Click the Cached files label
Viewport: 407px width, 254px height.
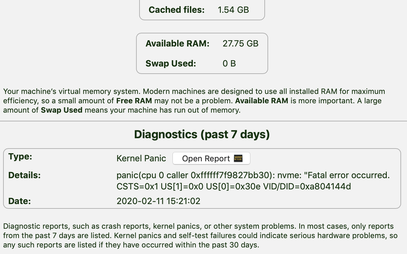coord(177,10)
